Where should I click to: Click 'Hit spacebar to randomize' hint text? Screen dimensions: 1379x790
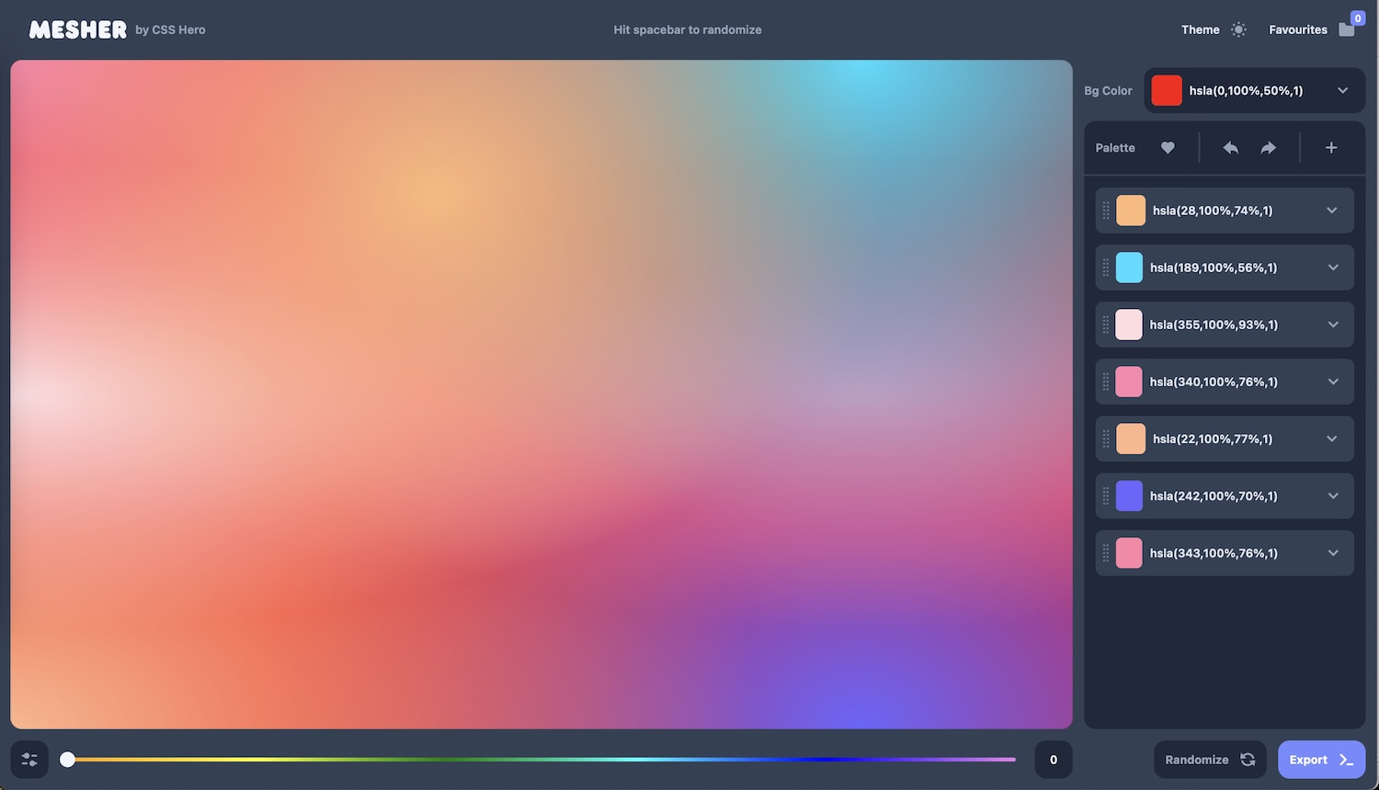point(688,29)
